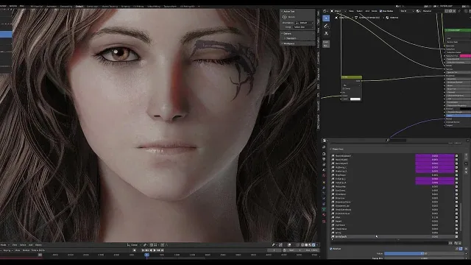This screenshot has height=265, width=471.
Task: Open the Material properties tab
Action: (324, 215)
